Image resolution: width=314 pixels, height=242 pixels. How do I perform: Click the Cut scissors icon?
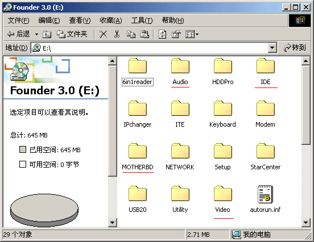tap(117, 34)
